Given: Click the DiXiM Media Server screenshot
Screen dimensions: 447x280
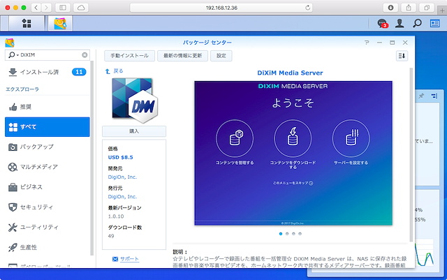Looking at the screenshot, I should (293, 153).
